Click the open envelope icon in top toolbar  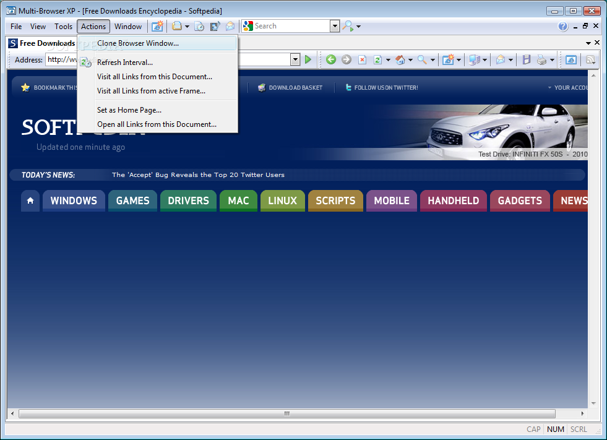tap(230, 27)
